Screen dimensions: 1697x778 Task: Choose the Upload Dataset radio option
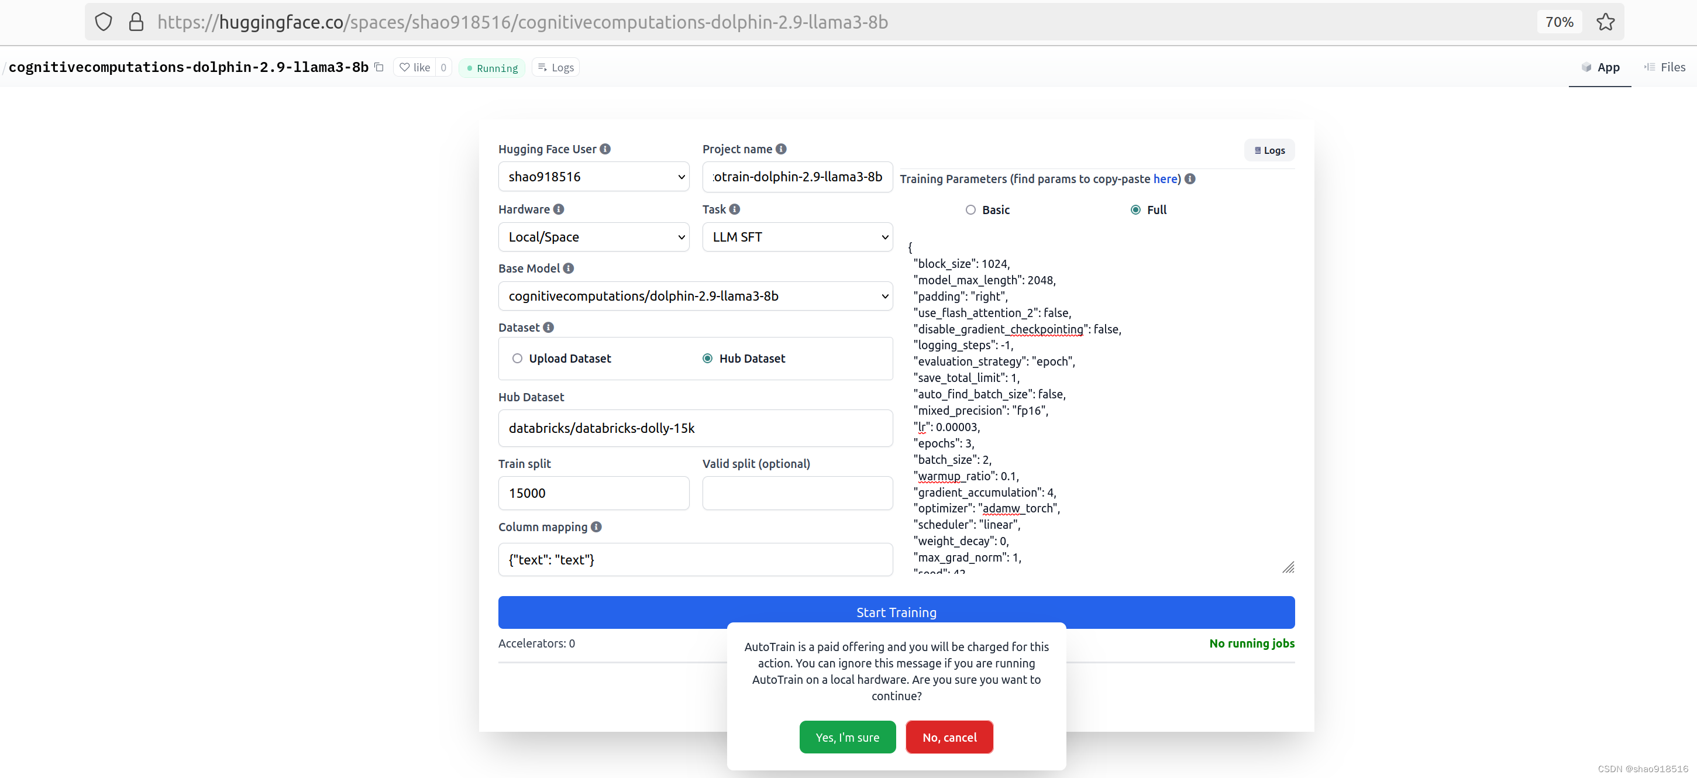[517, 359]
